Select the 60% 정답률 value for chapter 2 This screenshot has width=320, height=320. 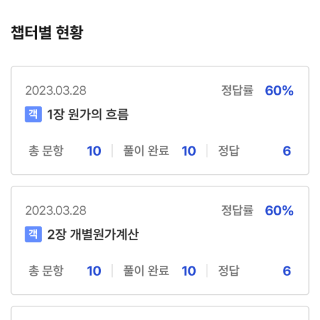coord(279,210)
